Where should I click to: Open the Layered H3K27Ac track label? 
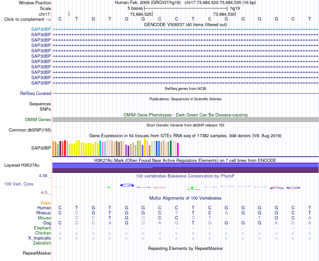click(22, 165)
